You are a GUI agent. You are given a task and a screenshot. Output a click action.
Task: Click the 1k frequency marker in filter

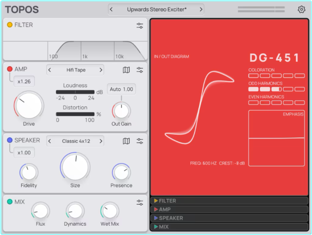click(85, 56)
